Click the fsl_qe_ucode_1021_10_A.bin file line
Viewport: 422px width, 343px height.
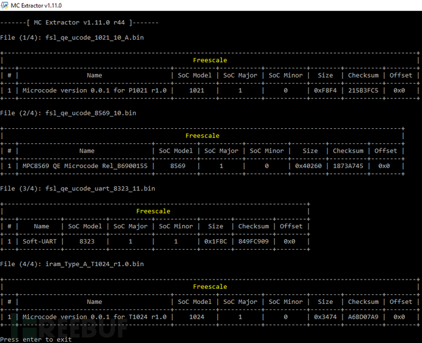pyautogui.click(x=72, y=38)
